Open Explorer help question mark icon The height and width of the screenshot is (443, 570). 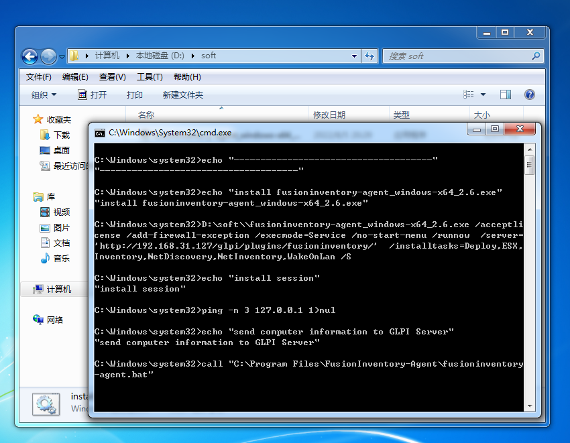[x=529, y=94]
